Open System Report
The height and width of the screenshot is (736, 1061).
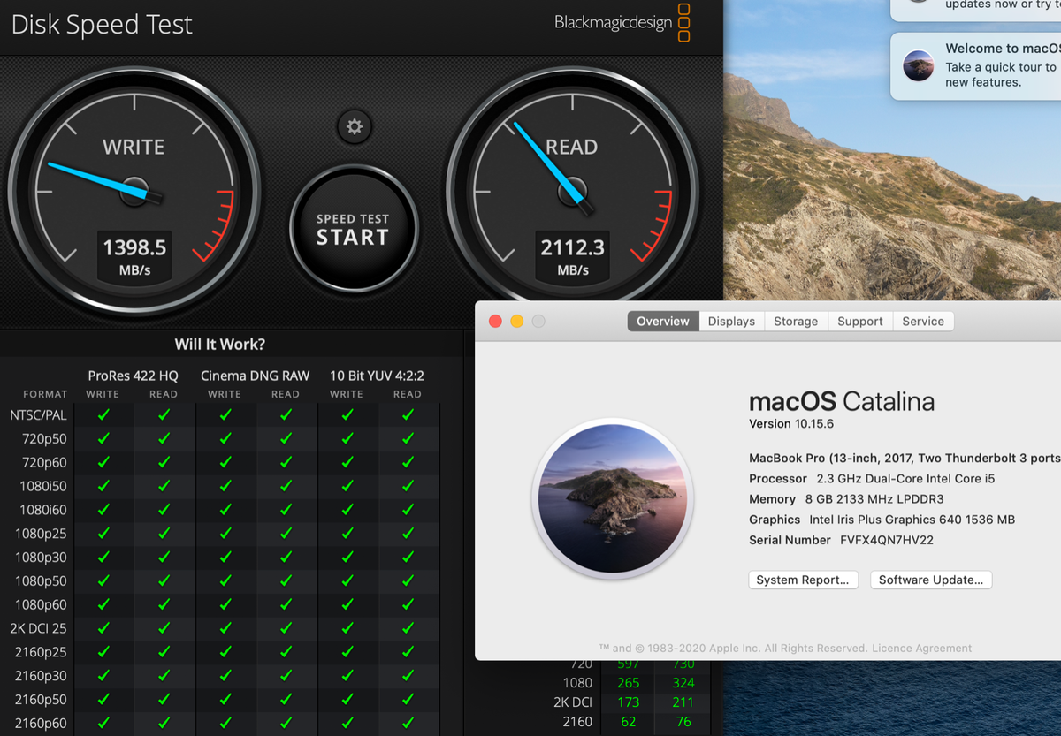coord(803,580)
